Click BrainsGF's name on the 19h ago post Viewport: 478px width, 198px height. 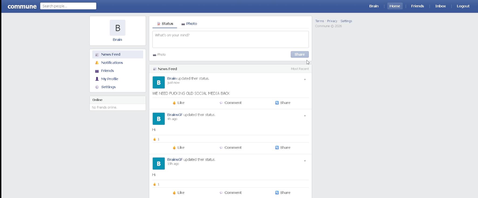175,160
